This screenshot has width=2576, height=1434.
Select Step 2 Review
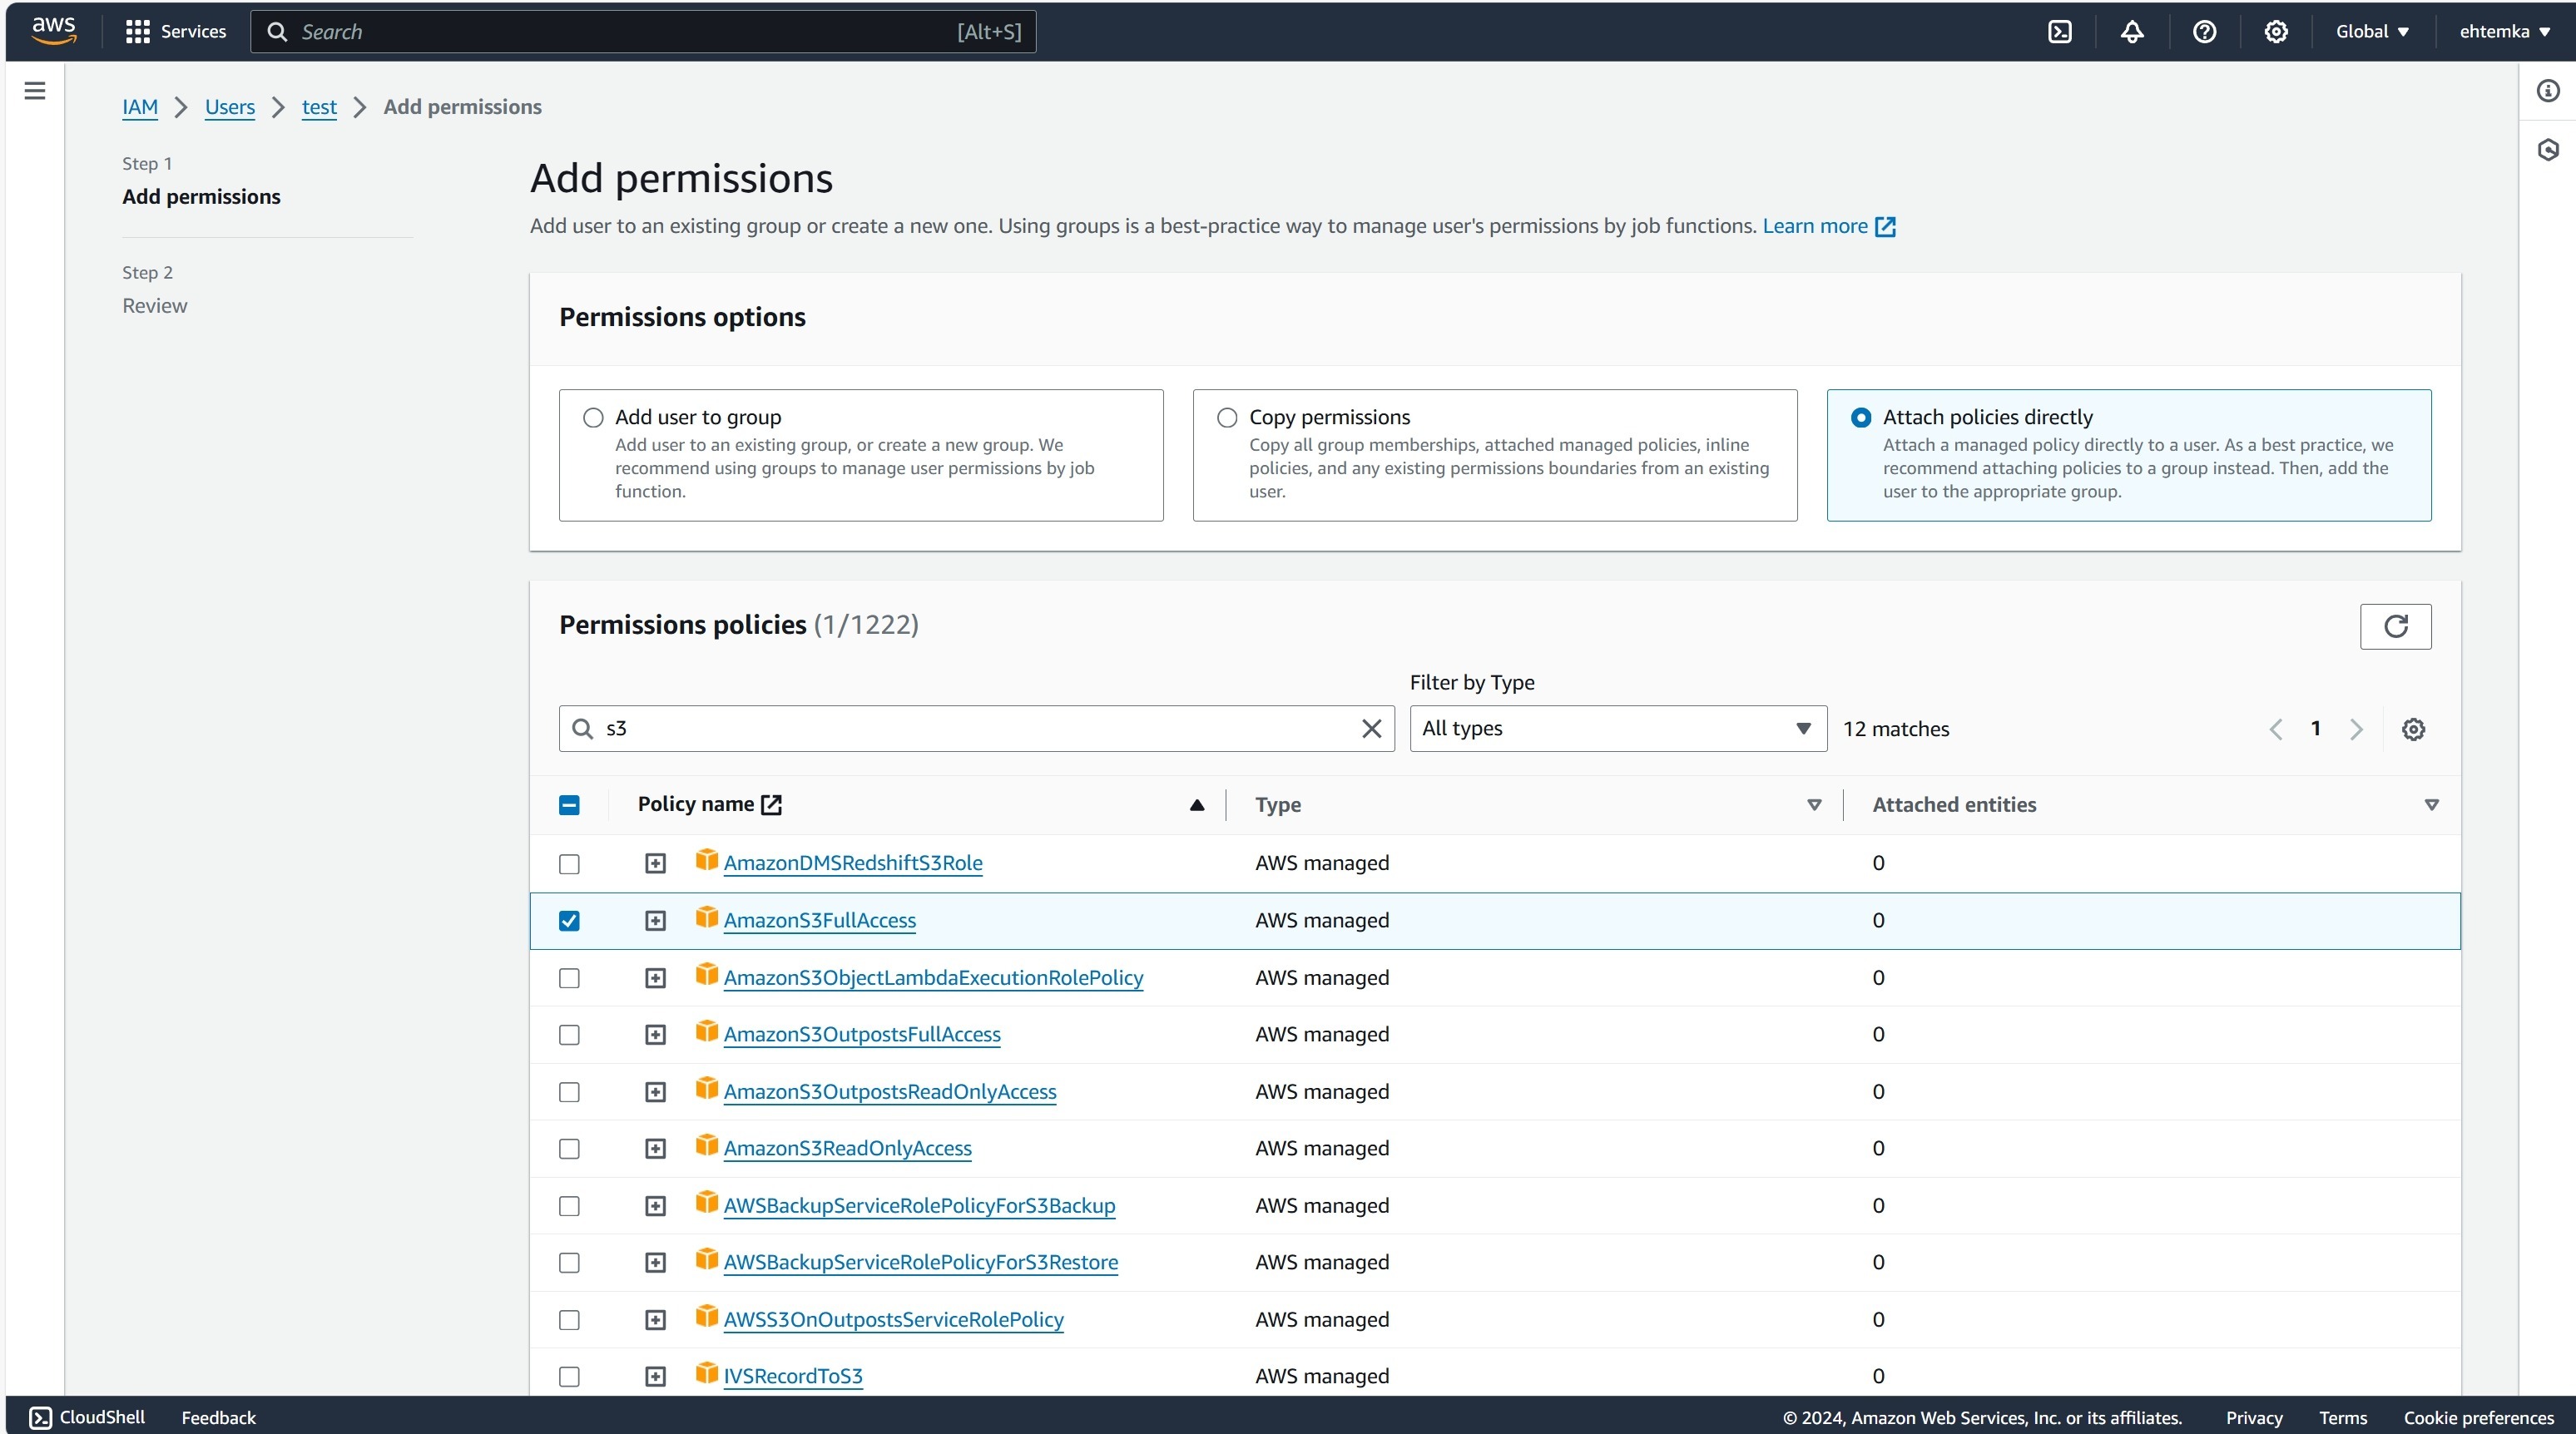(155, 306)
